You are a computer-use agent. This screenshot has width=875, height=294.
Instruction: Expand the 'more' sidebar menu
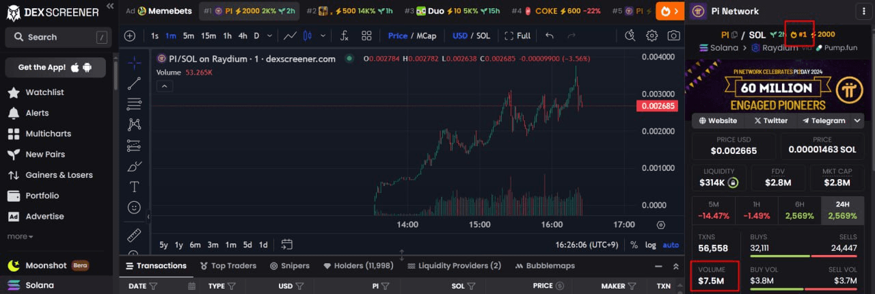pyautogui.click(x=20, y=237)
